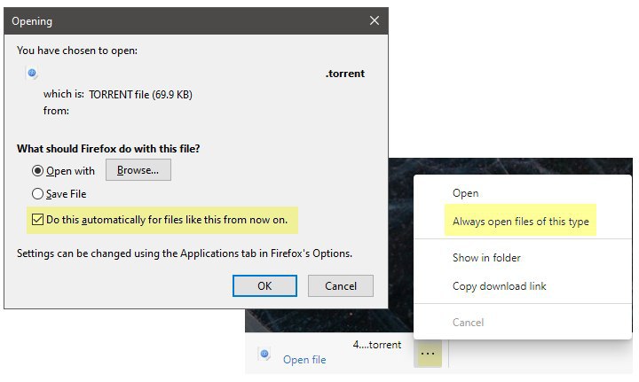Image resolution: width=639 pixels, height=382 pixels.
Task: Click greyed Cancel in download menu
Action: (468, 323)
